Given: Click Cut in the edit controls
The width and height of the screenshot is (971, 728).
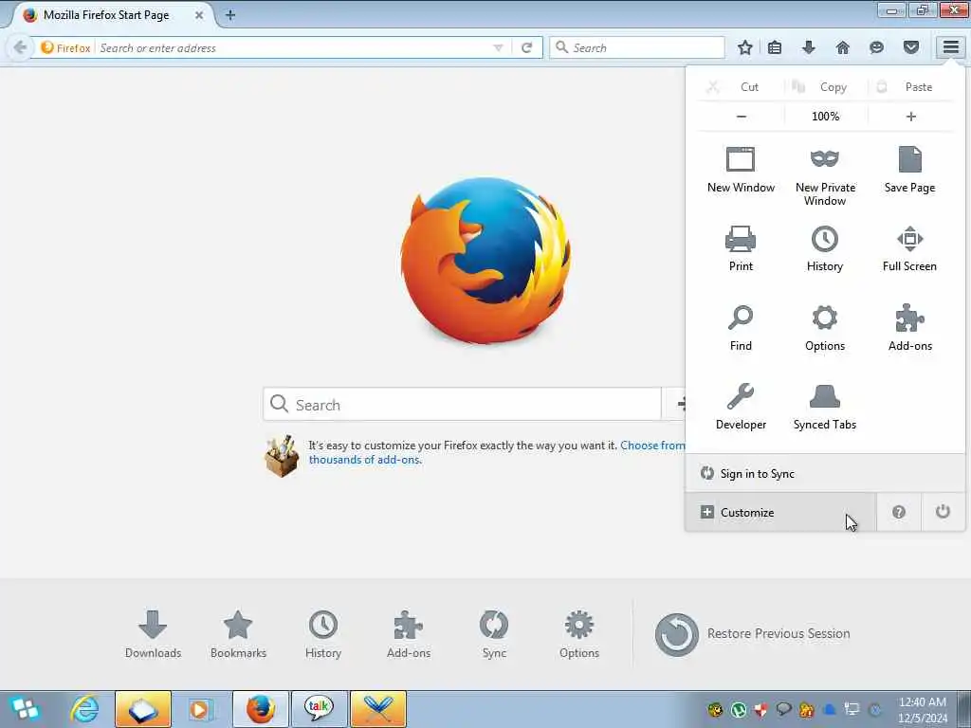Looking at the screenshot, I should pyautogui.click(x=741, y=87).
